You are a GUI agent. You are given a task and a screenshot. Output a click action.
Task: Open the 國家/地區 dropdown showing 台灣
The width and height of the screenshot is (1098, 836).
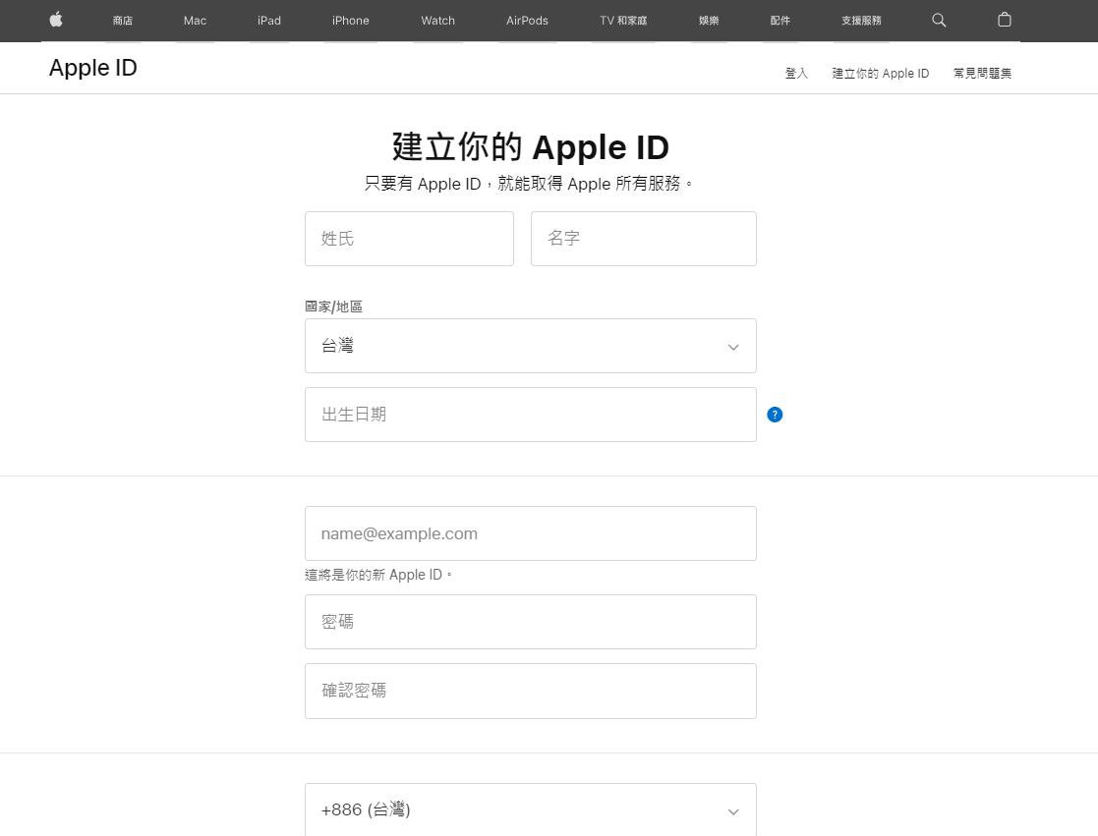tap(531, 346)
